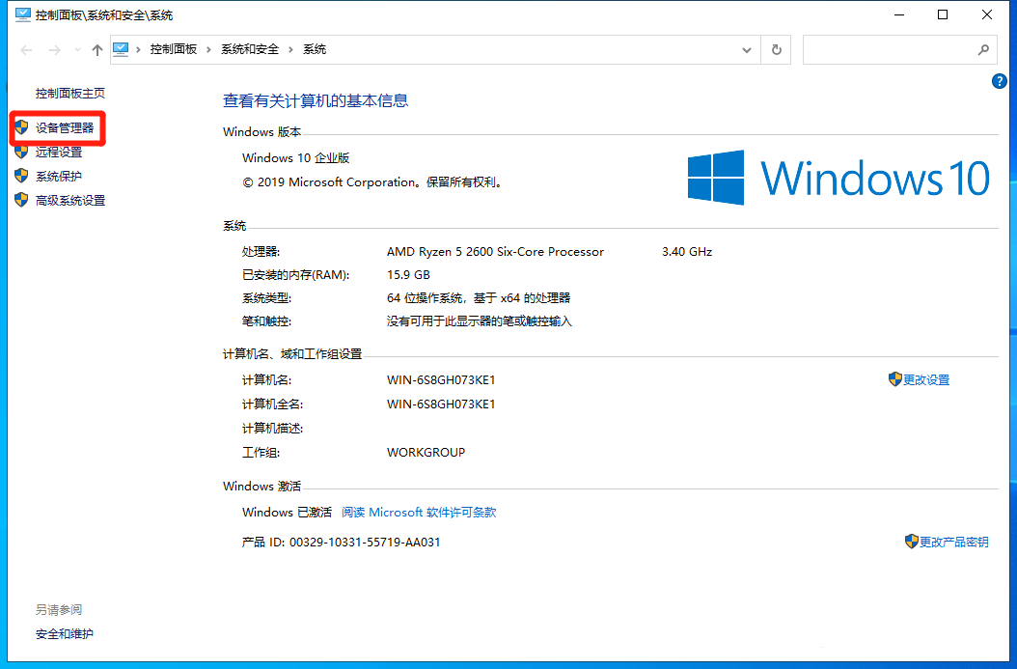This screenshot has height=669, width=1017.
Task: Click the back navigation arrow
Action: [26, 50]
